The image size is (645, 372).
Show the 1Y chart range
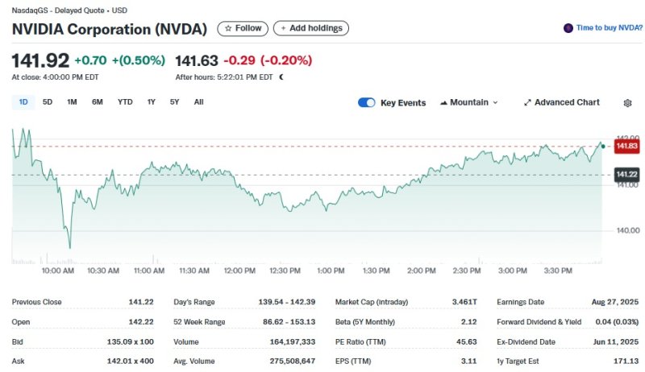[152, 102]
